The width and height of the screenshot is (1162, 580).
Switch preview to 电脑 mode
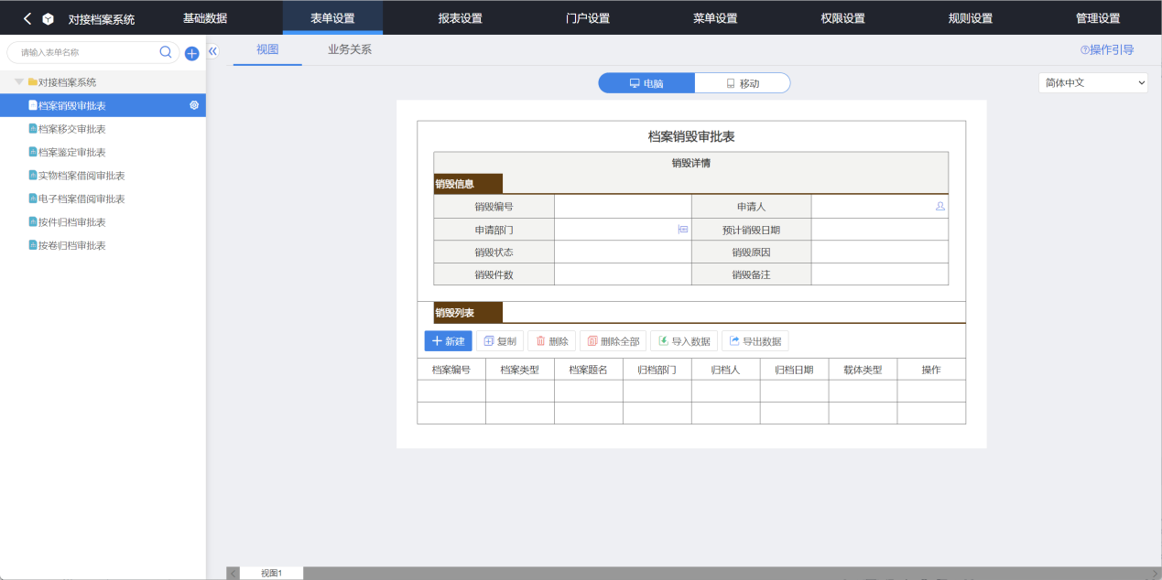click(x=646, y=83)
